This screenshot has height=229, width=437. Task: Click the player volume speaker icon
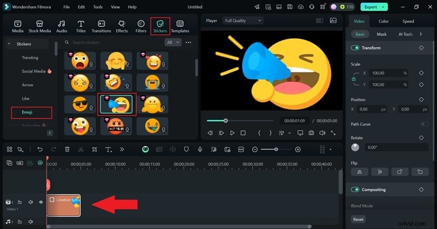[322, 133]
